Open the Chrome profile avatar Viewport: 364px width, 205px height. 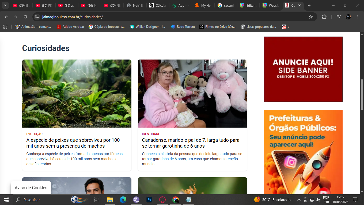(x=348, y=17)
